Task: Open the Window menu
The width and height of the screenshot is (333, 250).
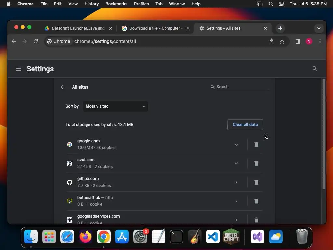Action: coord(177,4)
